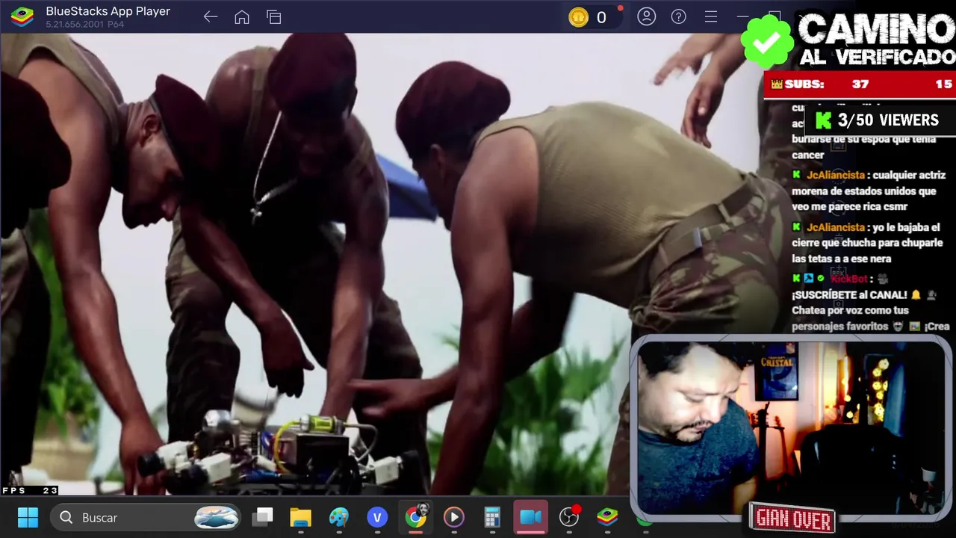Open the blue V app in taskbar
This screenshot has width=956, height=538.
(x=377, y=517)
